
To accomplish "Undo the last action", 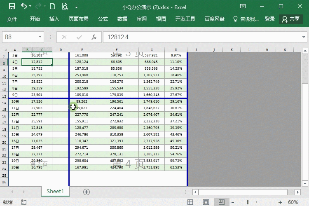I will pos(24,6).
